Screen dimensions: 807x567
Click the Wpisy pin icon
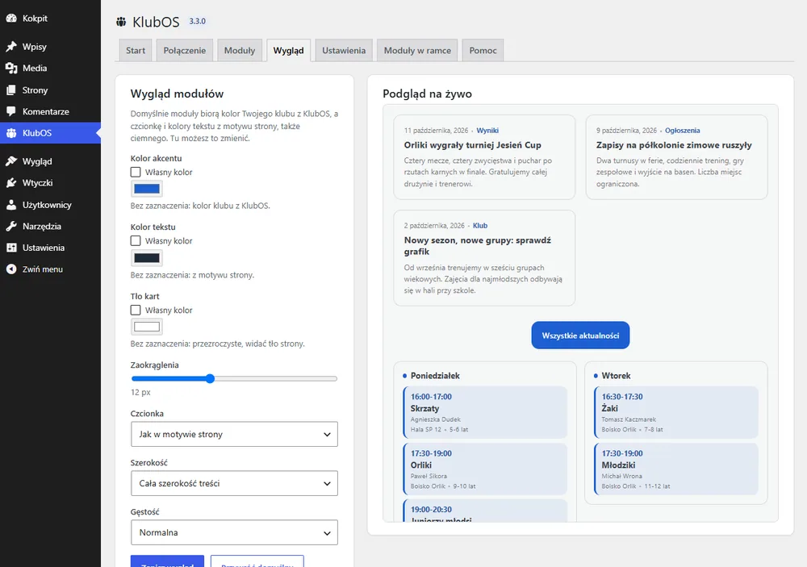click(x=11, y=47)
